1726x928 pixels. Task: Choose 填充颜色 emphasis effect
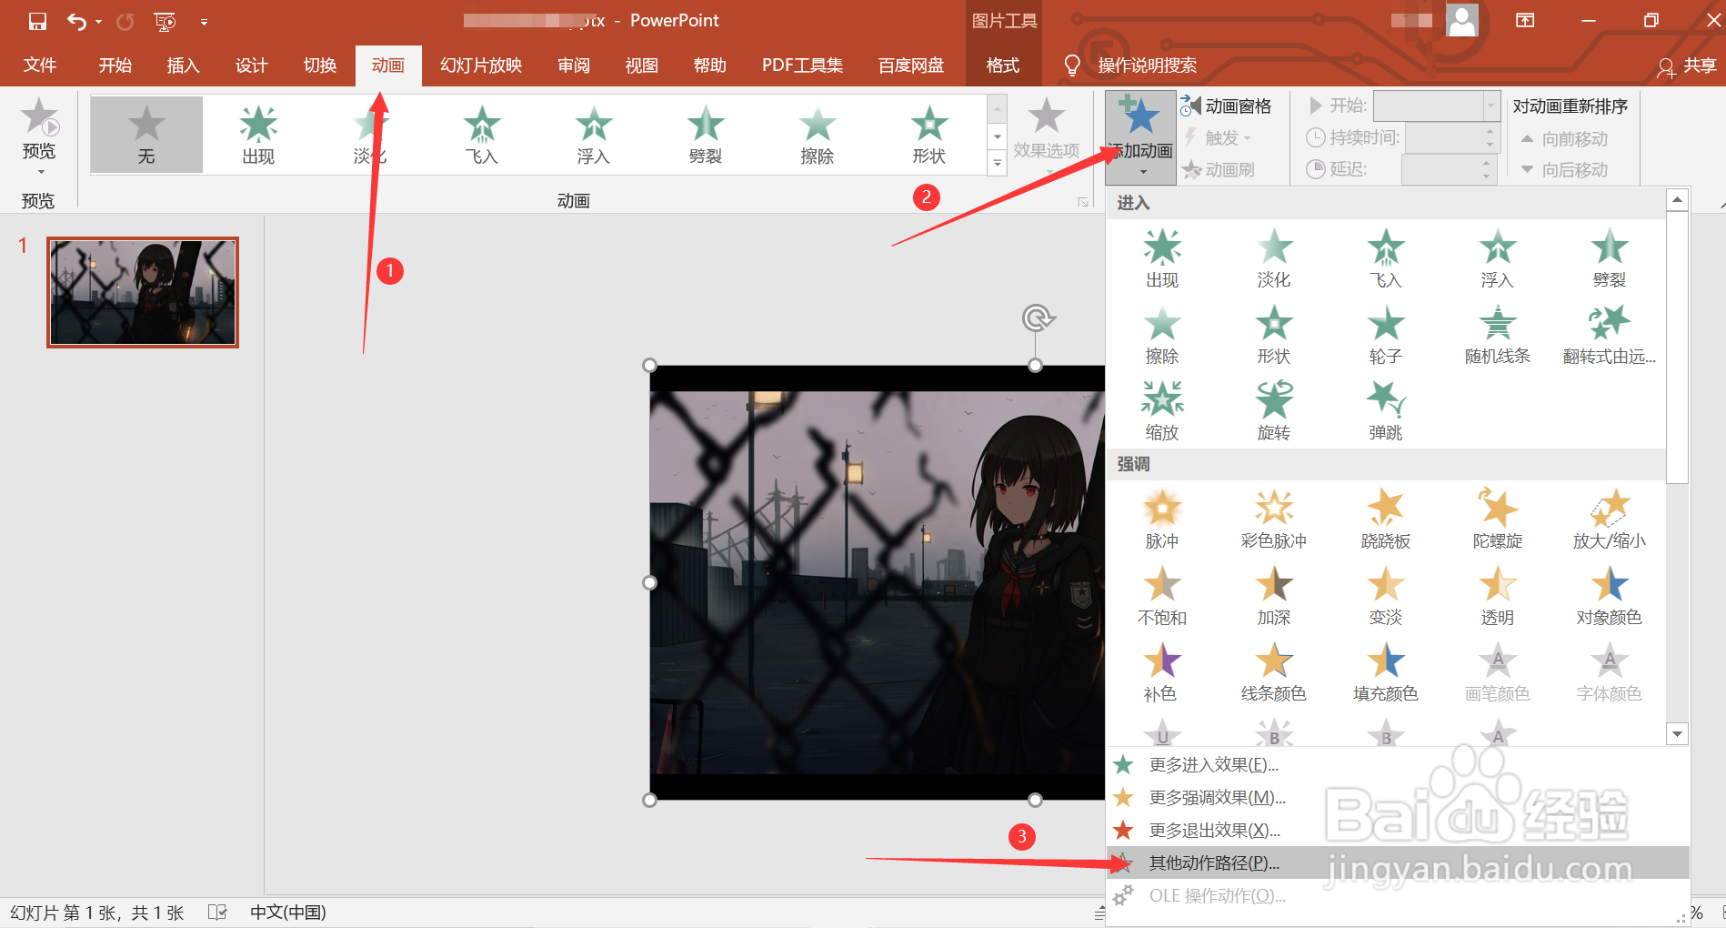(1386, 672)
